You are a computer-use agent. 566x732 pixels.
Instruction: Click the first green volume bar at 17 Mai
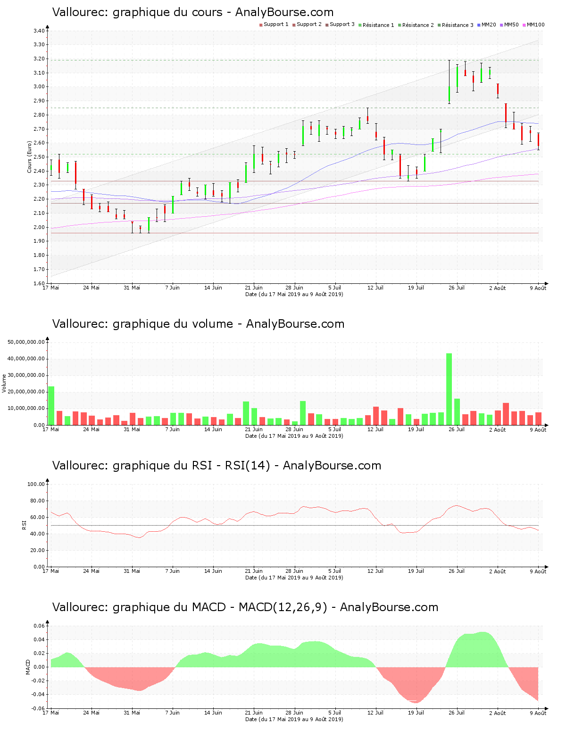tap(51, 406)
